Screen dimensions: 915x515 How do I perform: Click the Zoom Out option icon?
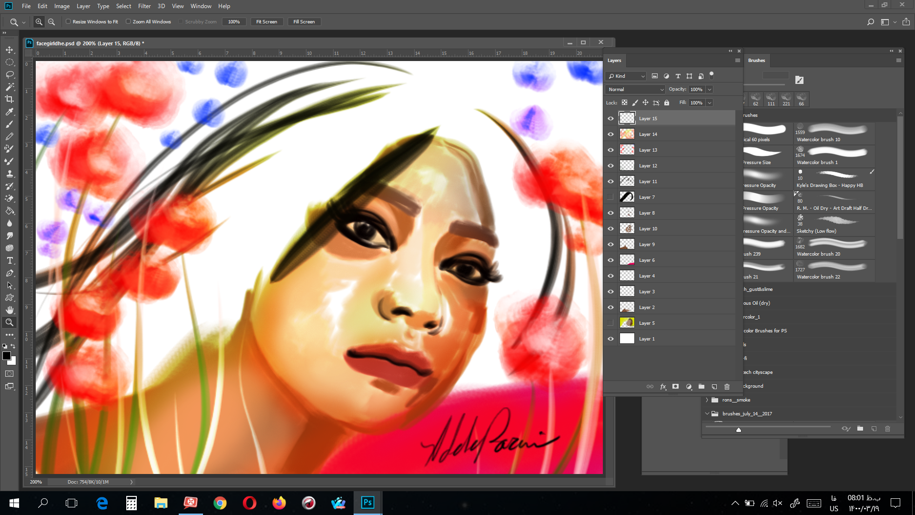(x=51, y=22)
